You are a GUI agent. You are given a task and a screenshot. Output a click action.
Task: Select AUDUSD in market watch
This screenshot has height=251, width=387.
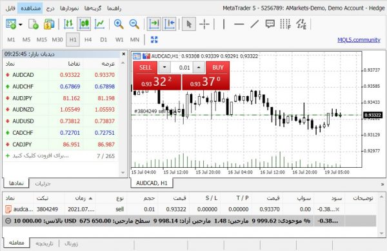coord(61,121)
